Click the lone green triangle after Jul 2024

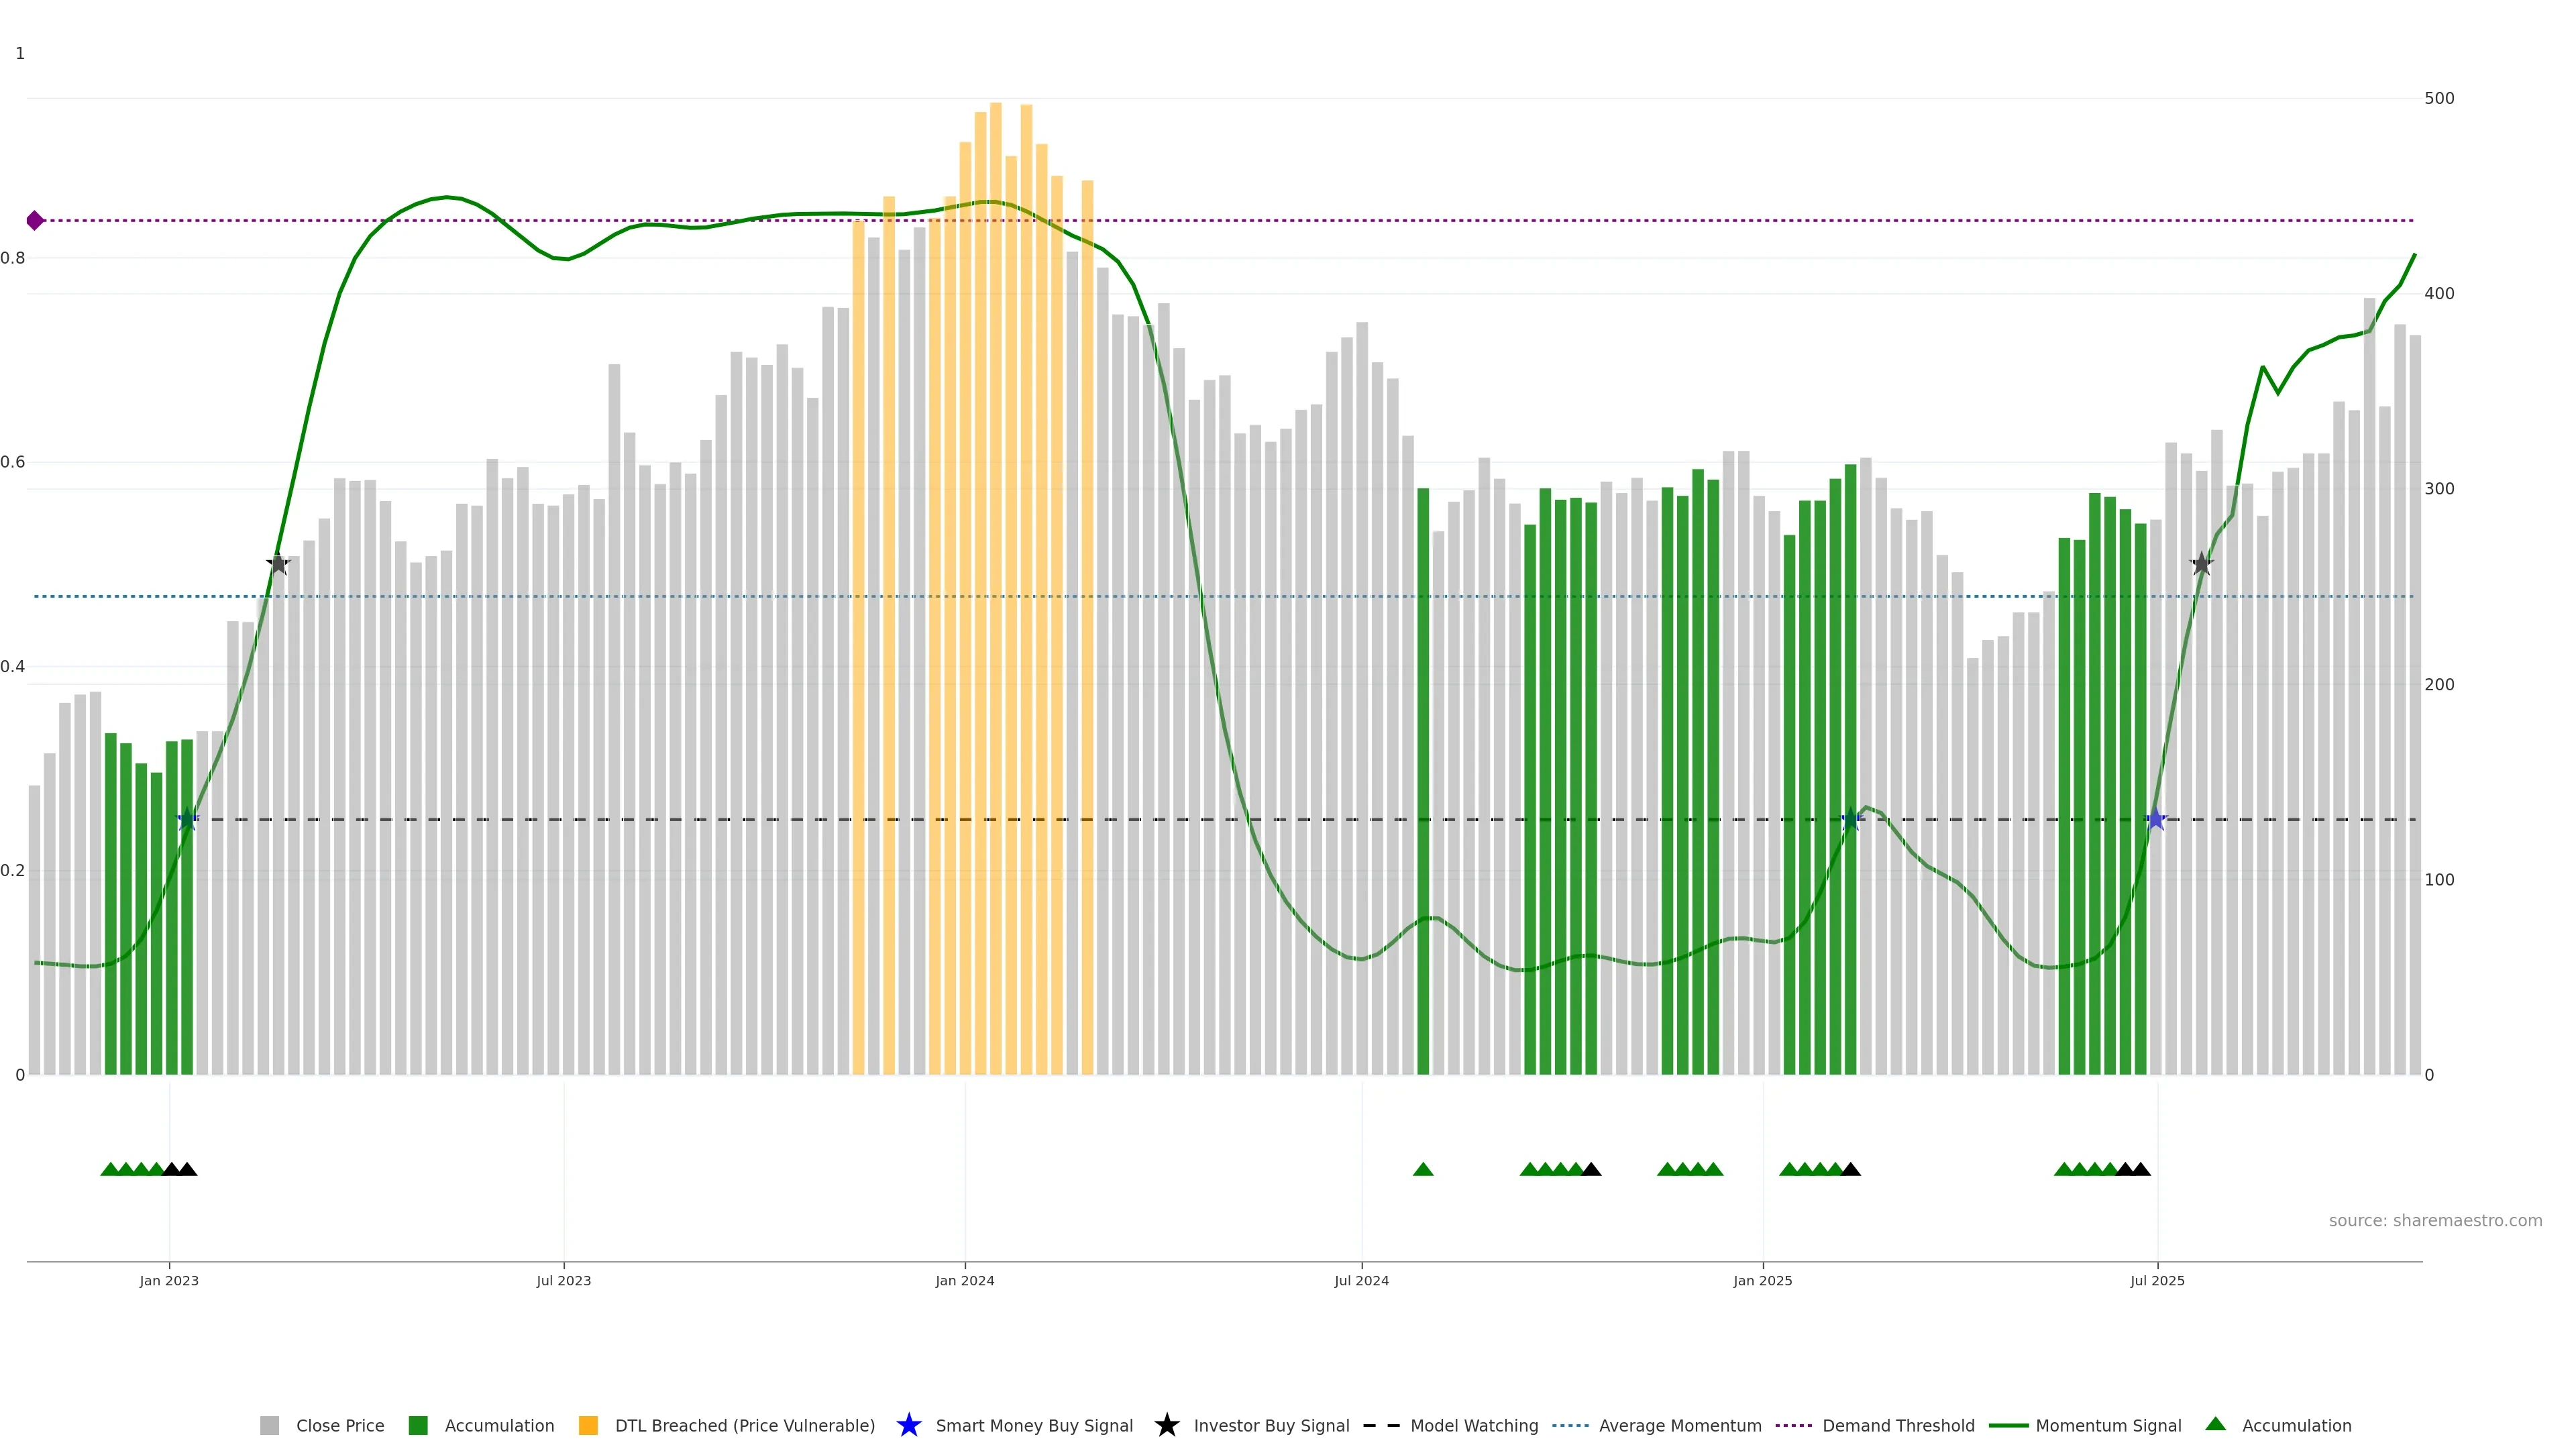tap(1423, 1169)
